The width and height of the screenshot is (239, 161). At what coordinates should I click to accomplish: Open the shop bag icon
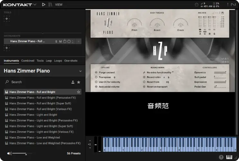(x=197, y=5)
